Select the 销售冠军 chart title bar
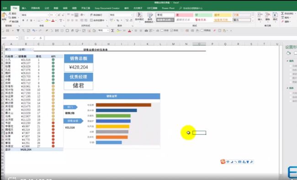Viewport: 297px width, 180px height. (x=112, y=96)
